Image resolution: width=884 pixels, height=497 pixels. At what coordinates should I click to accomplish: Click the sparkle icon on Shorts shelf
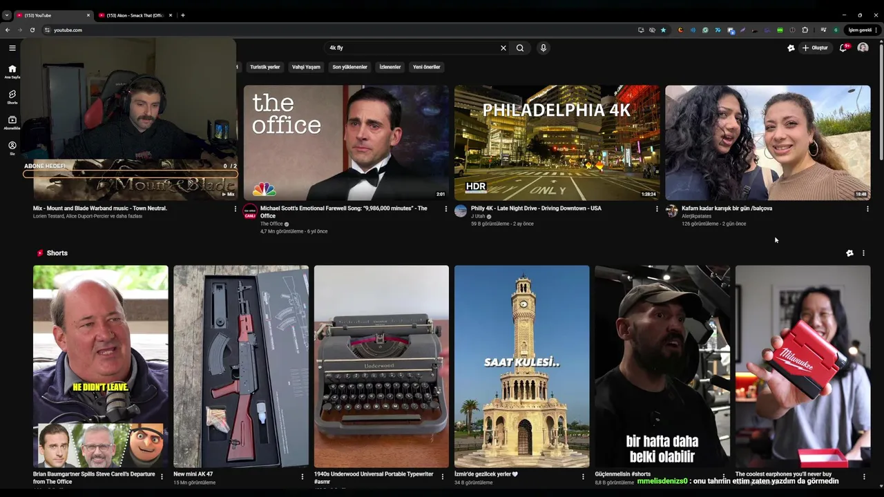tap(849, 253)
